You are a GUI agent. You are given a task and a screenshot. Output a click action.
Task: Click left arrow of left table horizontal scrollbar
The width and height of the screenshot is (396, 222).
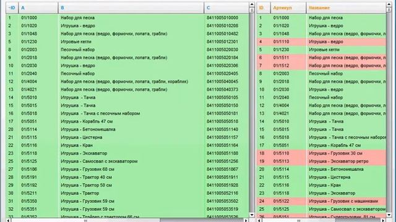[8, 220]
